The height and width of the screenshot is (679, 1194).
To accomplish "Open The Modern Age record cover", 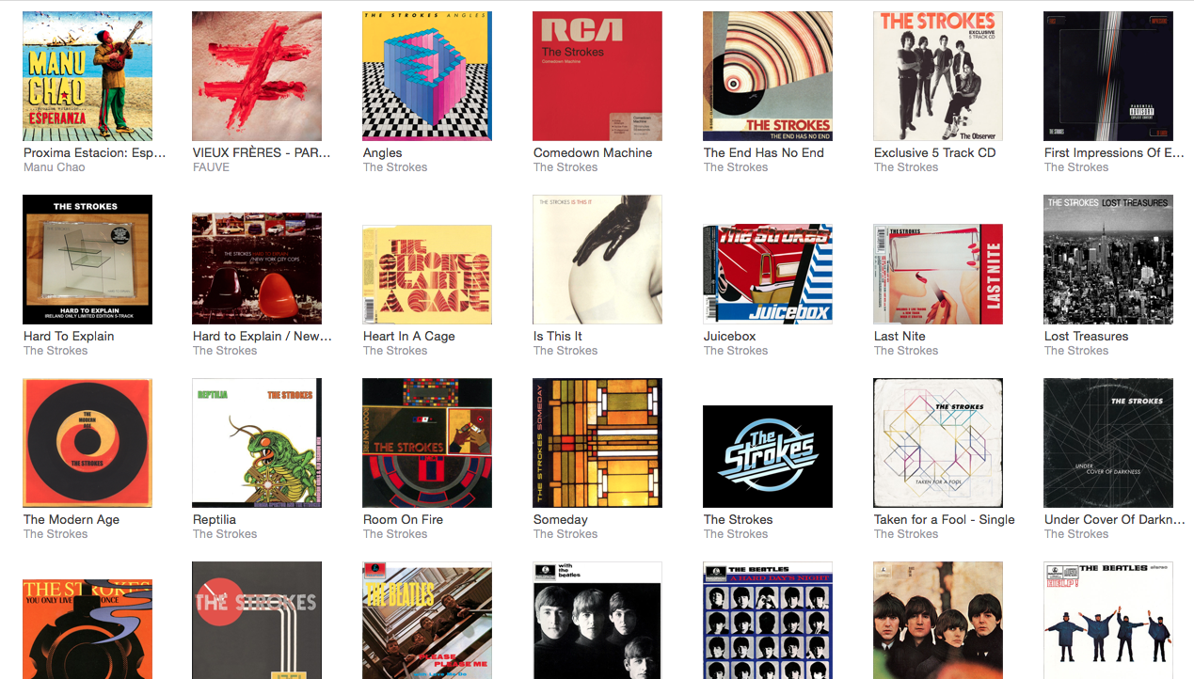I will pyautogui.click(x=88, y=443).
